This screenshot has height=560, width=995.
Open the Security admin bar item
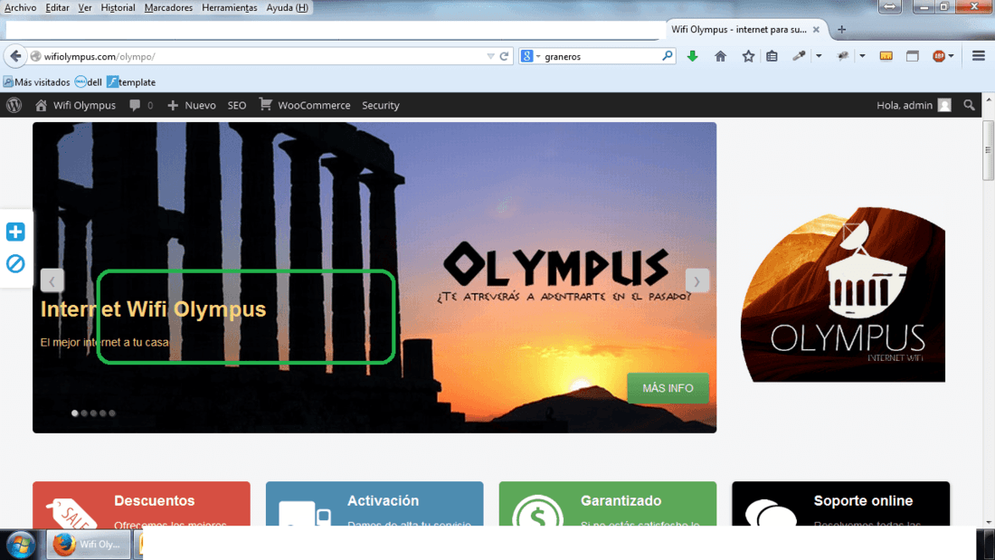[380, 105]
